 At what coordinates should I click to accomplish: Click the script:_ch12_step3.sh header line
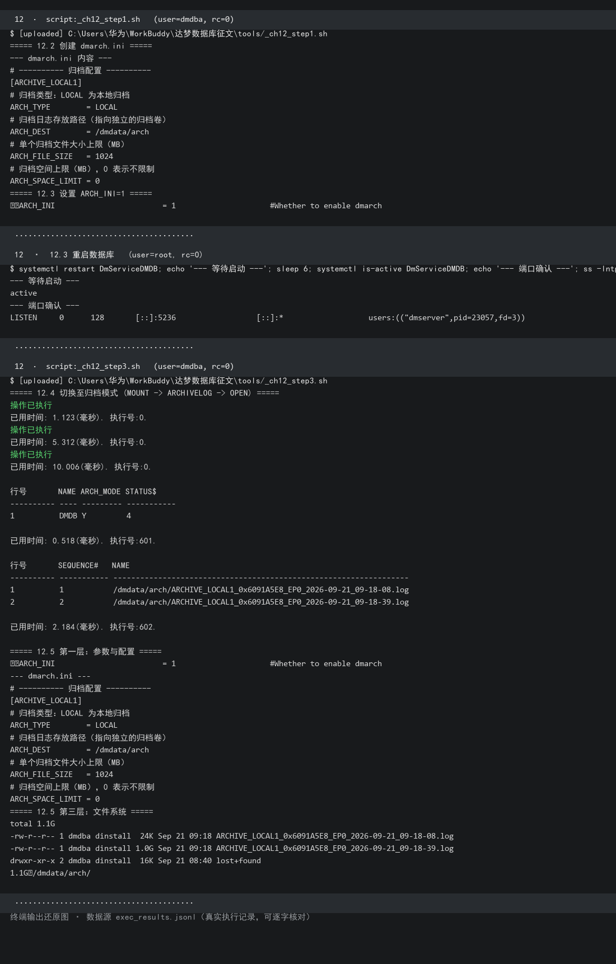tap(124, 367)
